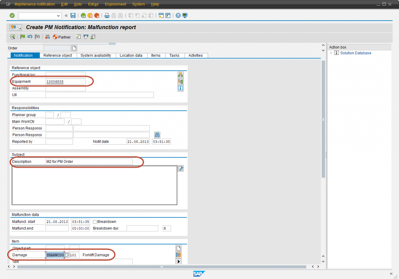The height and width of the screenshot is (279, 399).
Task: Click into the Equipment input field
Action: [x=65, y=82]
